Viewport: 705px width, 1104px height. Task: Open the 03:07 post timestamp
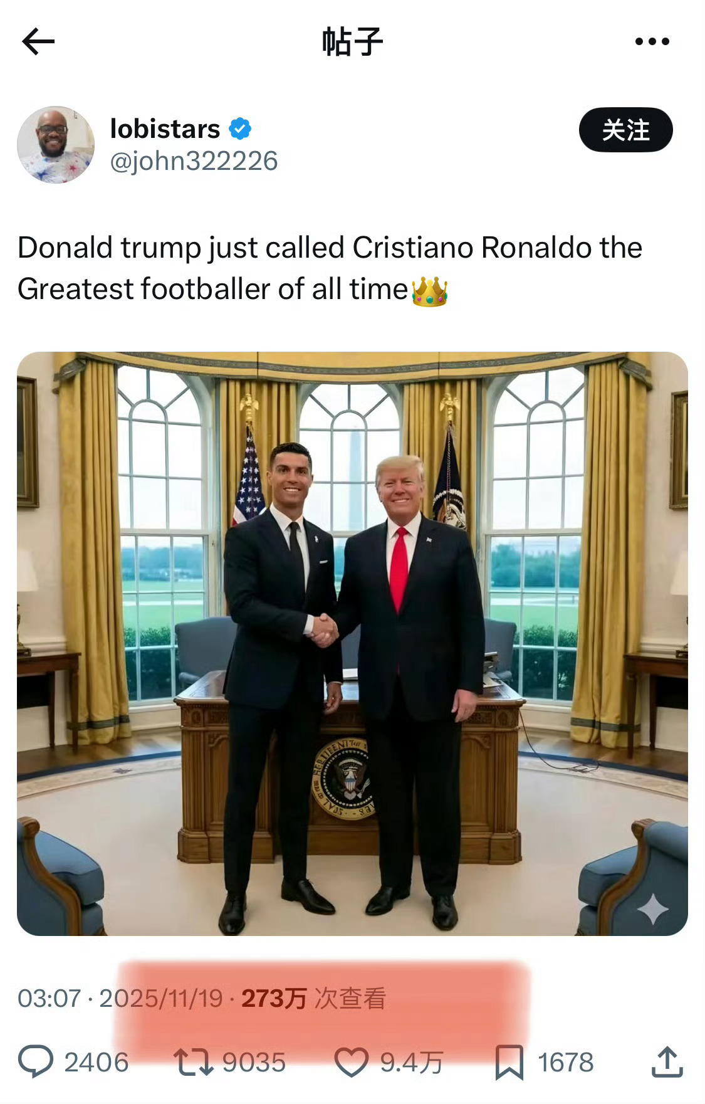coord(50,999)
